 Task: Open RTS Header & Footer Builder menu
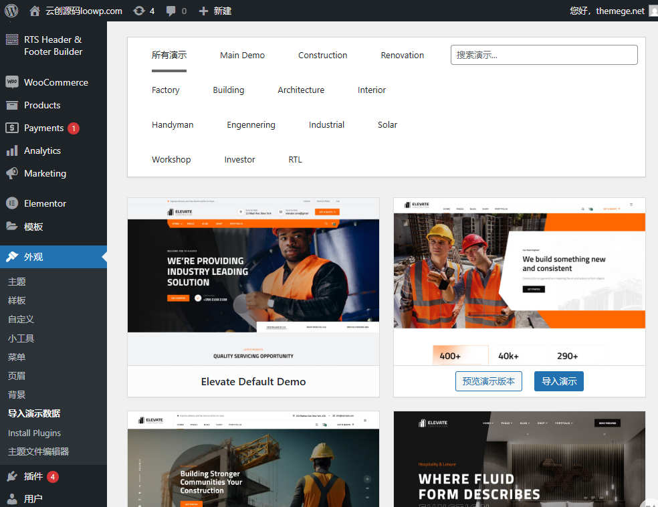(x=53, y=45)
